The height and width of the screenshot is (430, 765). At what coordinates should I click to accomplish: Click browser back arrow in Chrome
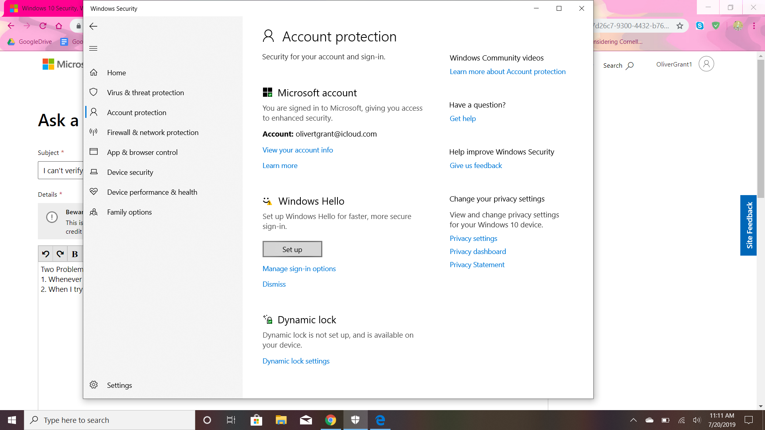pos(11,26)
